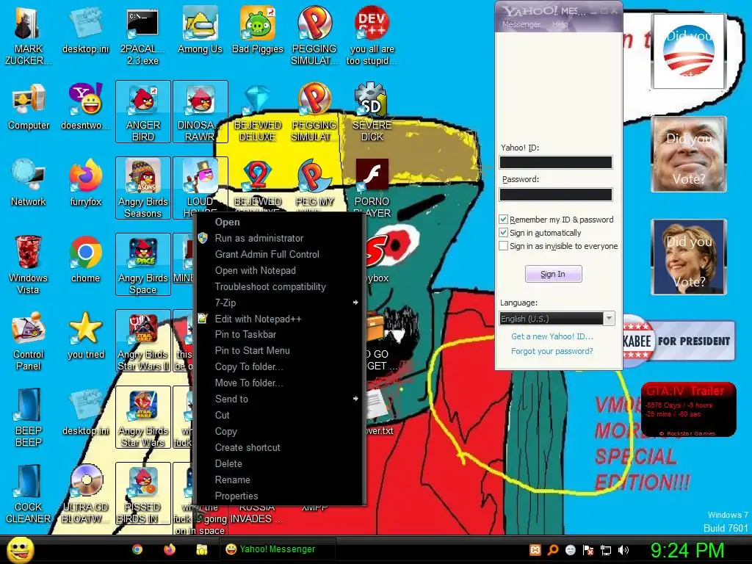Select the Angry Birds Space icon
The width and height of the screenshot is (752, 564).
pos(143,264)
